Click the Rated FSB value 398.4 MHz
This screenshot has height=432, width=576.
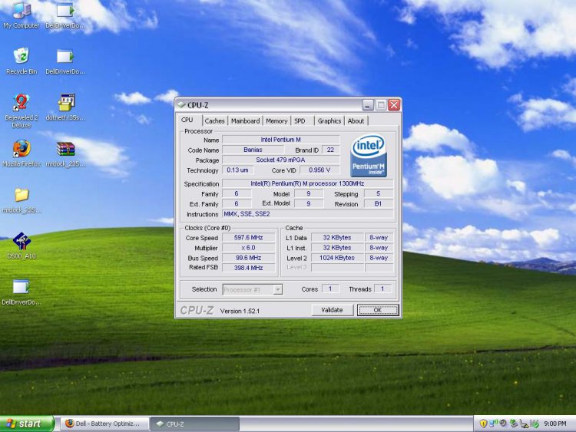(248, 268)
